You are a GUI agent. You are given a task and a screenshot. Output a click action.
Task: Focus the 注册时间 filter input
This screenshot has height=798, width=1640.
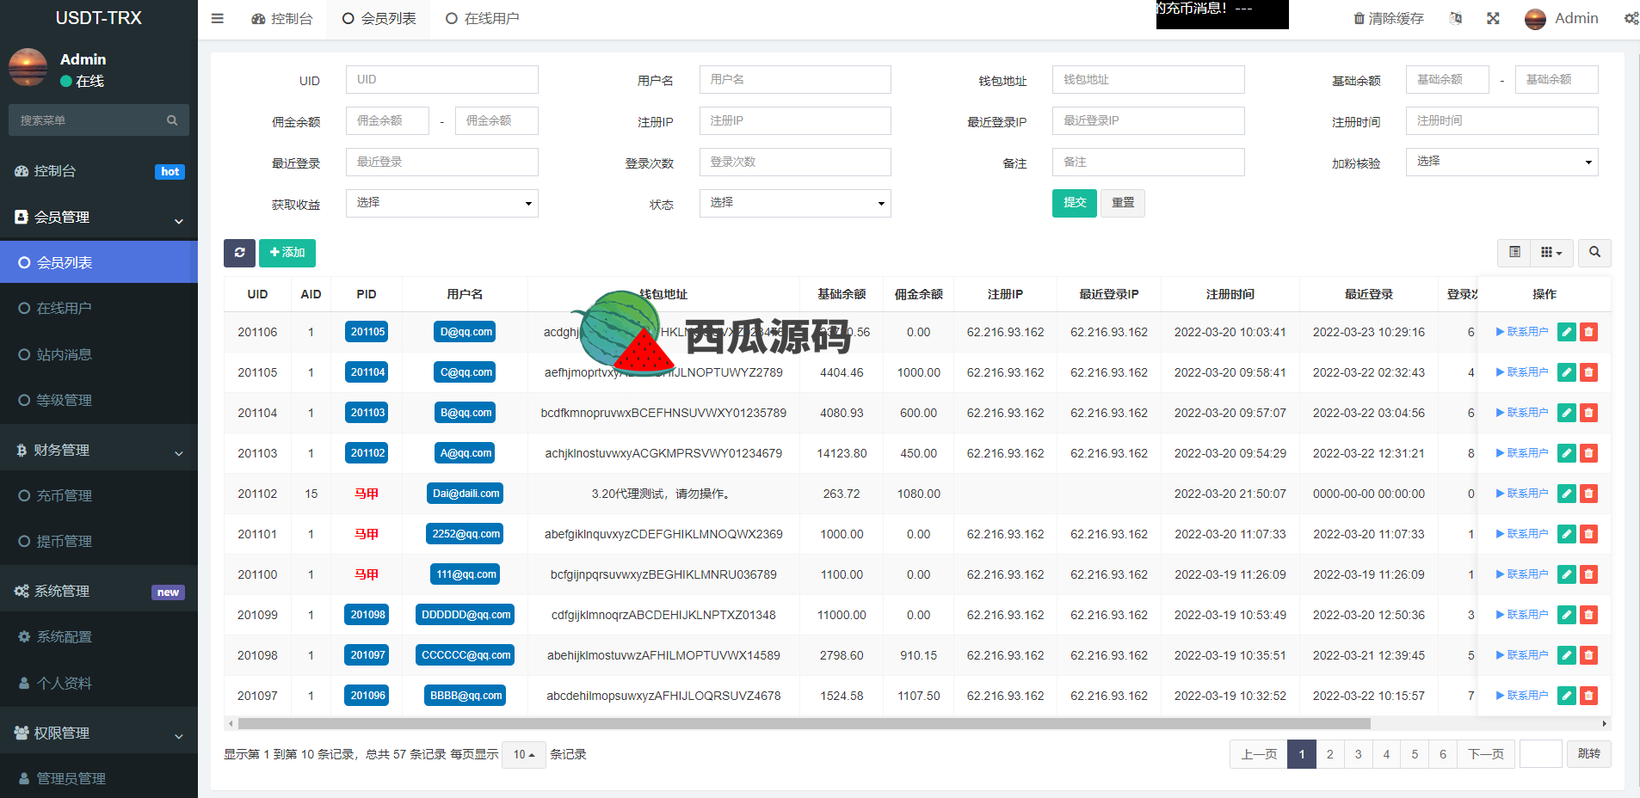1501,120
